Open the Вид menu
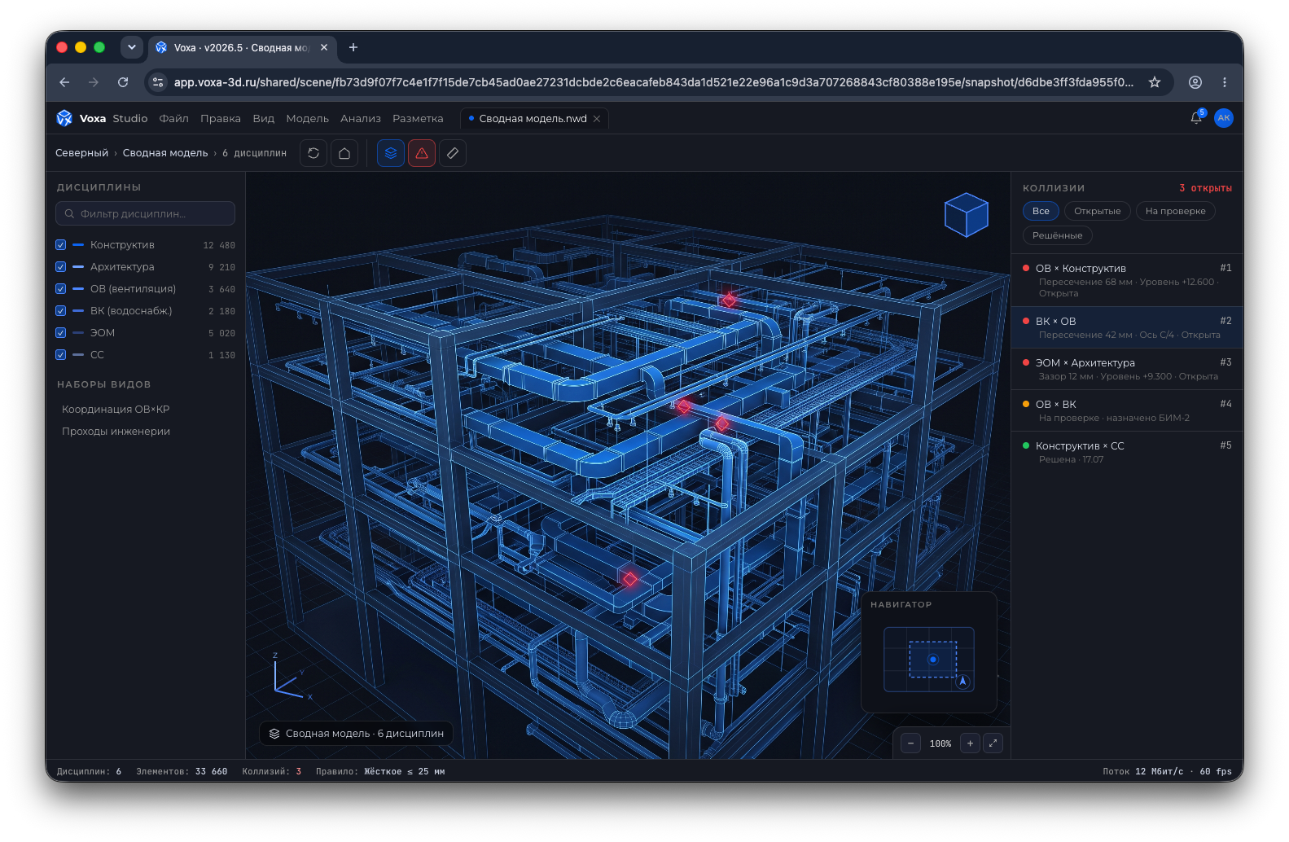 264,119
